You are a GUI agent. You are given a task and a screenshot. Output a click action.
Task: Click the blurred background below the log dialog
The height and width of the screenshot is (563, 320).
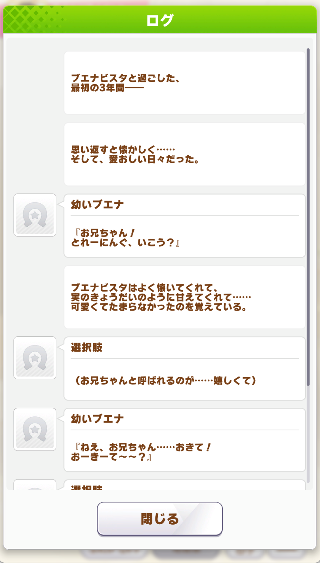point(160,556)
